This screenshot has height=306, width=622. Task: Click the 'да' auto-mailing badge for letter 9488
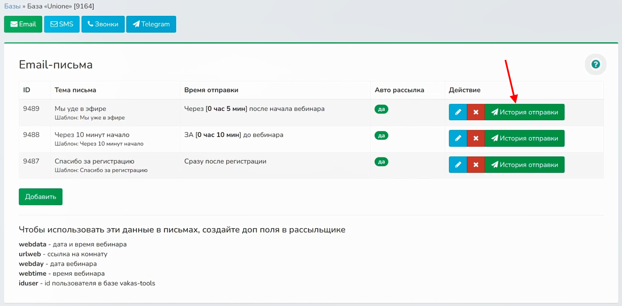click(x=381, y=136)
